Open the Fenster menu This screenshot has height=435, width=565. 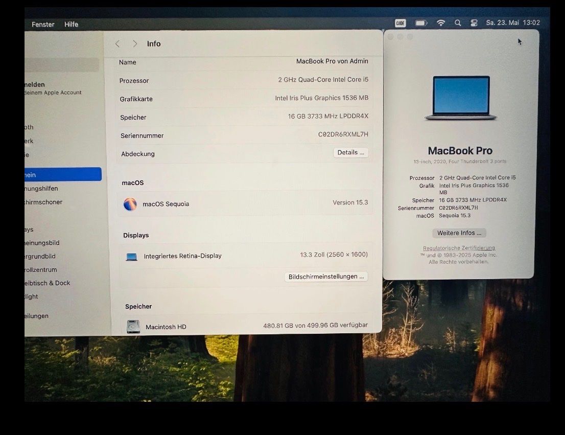43,24
